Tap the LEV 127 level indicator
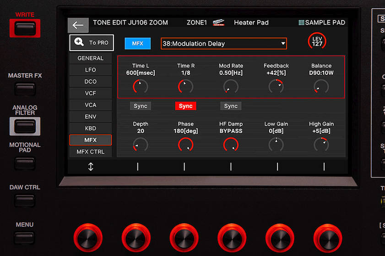 pyautogui.click(x=317, y=42)
